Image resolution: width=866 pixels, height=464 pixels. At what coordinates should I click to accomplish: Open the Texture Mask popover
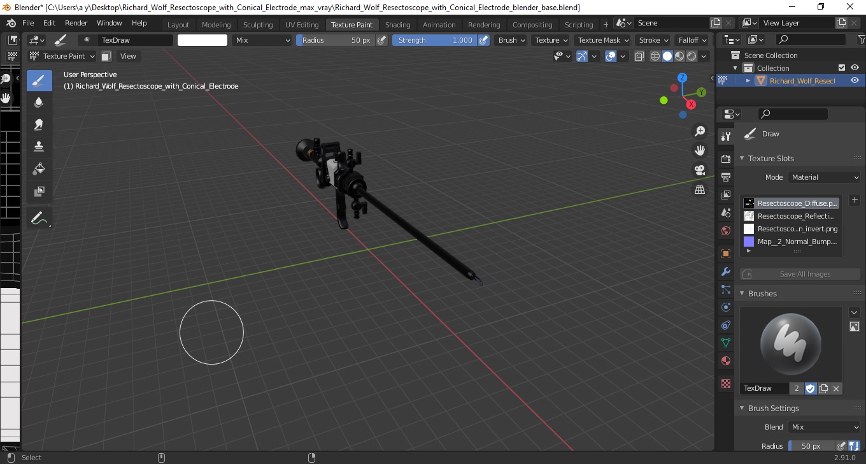click(x=602, y=40)
